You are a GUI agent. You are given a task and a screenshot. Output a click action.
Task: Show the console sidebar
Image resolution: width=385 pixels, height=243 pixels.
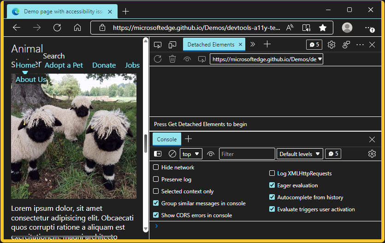[x=158, y=154]
